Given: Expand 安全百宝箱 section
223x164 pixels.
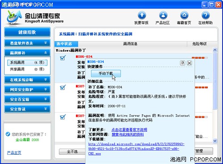Looking at the screenshot, I should point(28,99).
